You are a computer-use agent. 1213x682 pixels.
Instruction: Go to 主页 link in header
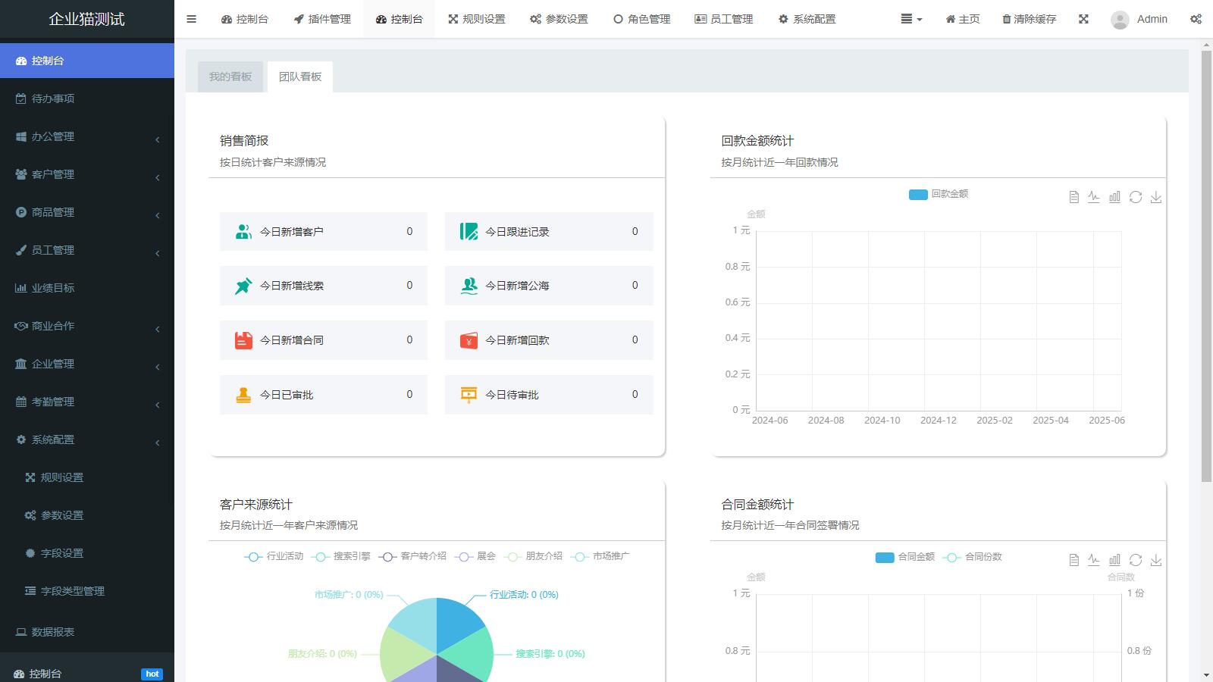pyautogui.click(x=962, y=19)
